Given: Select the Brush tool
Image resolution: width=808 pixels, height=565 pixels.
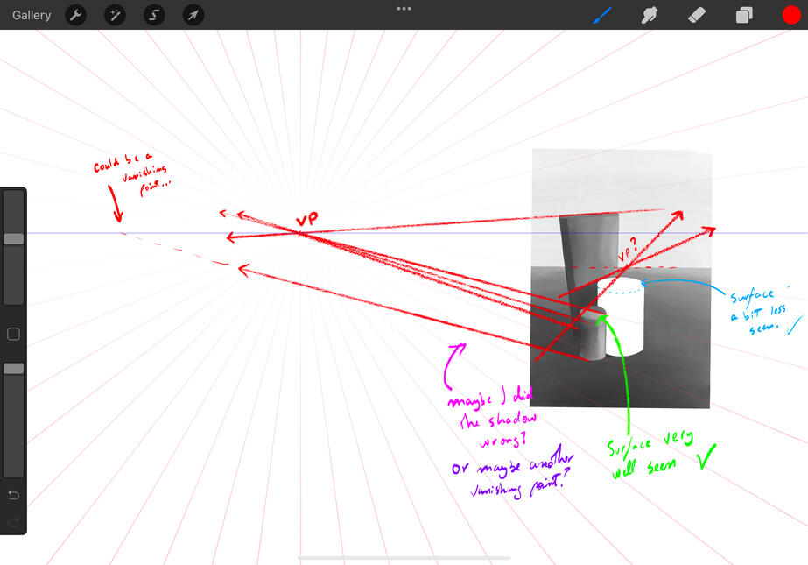Looking at the screenshot, I should (x=603, y=15).
